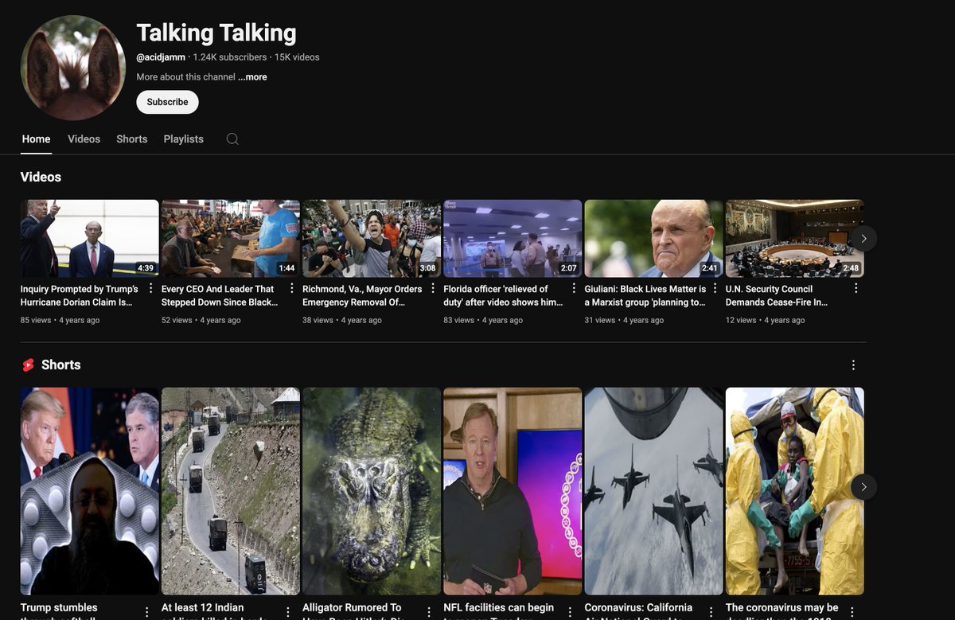Viewport: 955px width, 620px height.
Task: Click the Talking Talking channel name
Action: tap(216, 33)
